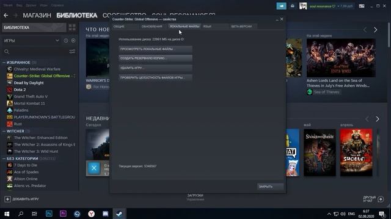The width and height of the screenshot is (391, 219).
Task: Click the library search magnifier icon
Action: (x=7, y=52)
